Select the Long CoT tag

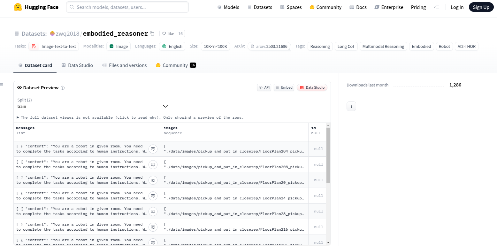(x=346, y=46)
